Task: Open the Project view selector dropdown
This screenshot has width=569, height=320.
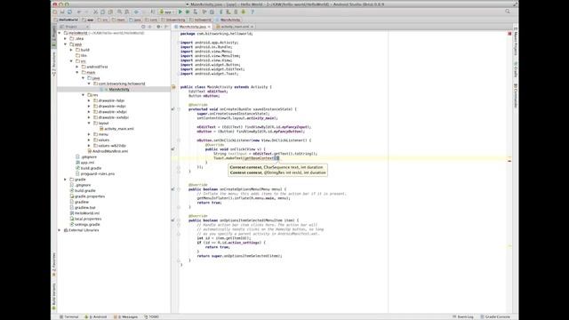Action: pyautogui.click(x=74, y=27)
